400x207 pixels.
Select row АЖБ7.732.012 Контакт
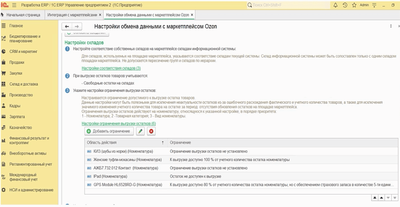tap(241, 168)
